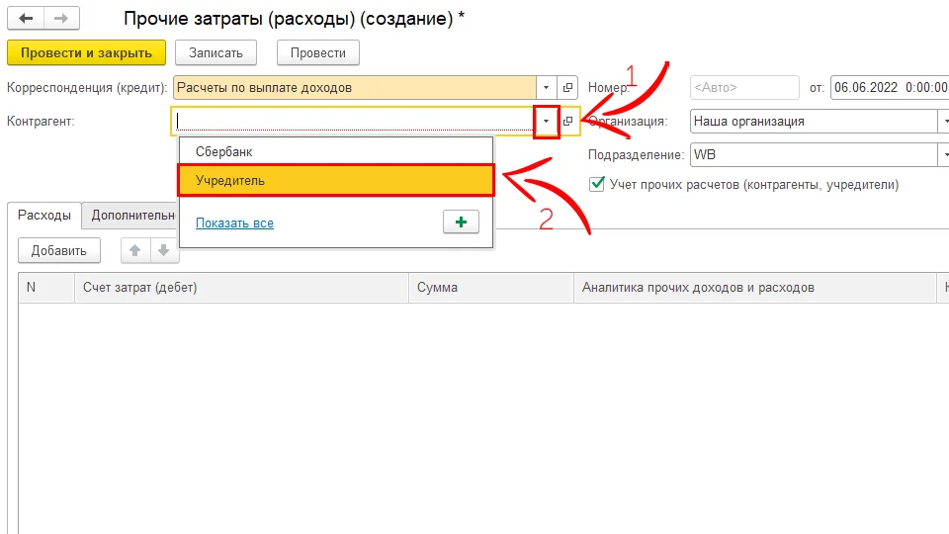Open the form for the Корреспонденция field
Image resolution: width=949 pixels, height=534 pixels.
pos(567,87)
